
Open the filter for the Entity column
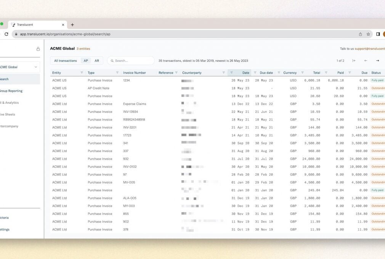82,73
